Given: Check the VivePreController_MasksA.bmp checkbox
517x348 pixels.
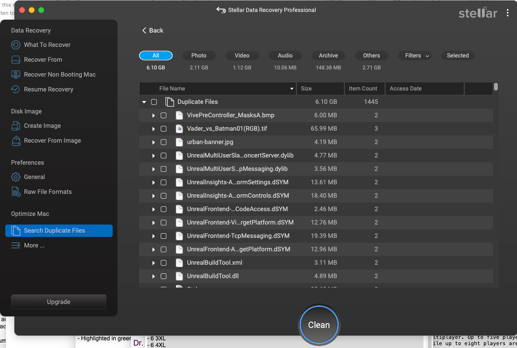Looking at the screenshot, I should tap(164, 115).
